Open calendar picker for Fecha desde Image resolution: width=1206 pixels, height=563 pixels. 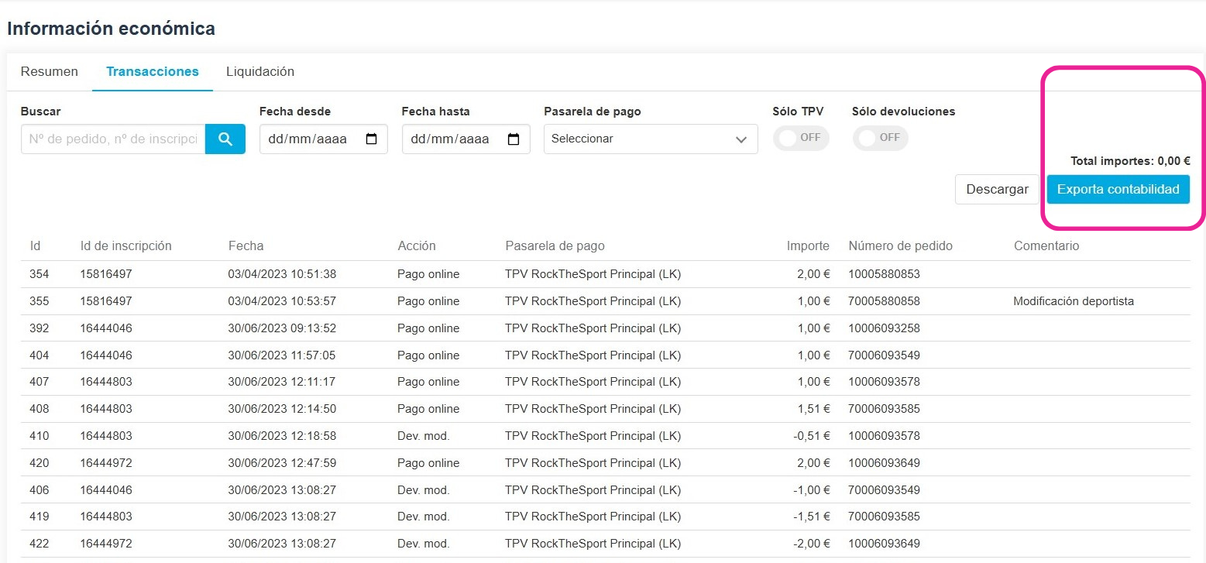371,139
